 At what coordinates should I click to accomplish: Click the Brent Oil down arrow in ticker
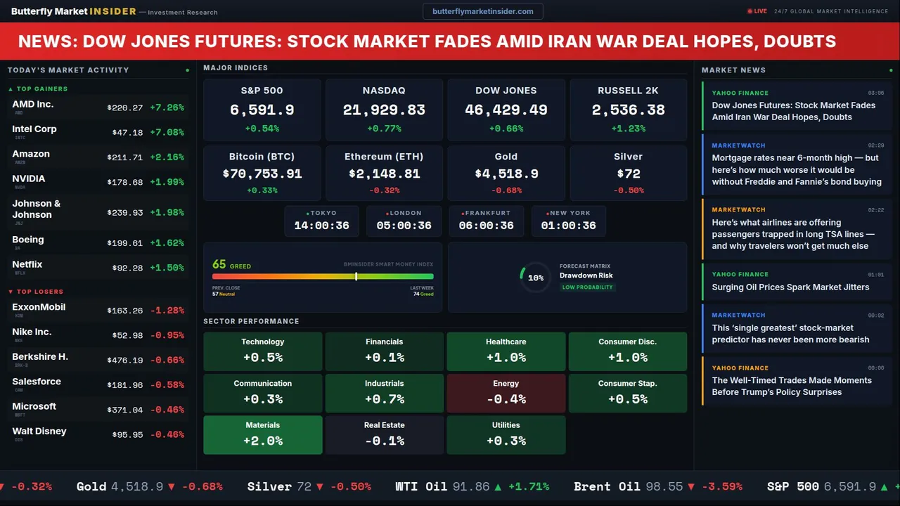[x=691, y=486]
